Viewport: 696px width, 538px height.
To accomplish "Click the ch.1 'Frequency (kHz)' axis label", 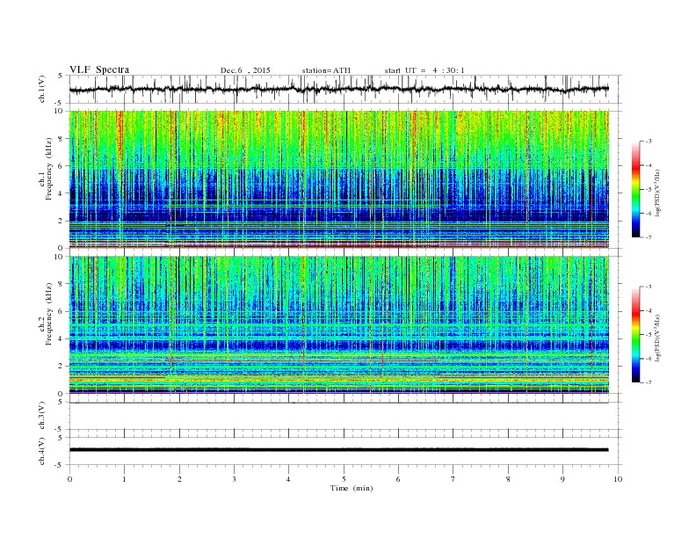I will 49,169.
